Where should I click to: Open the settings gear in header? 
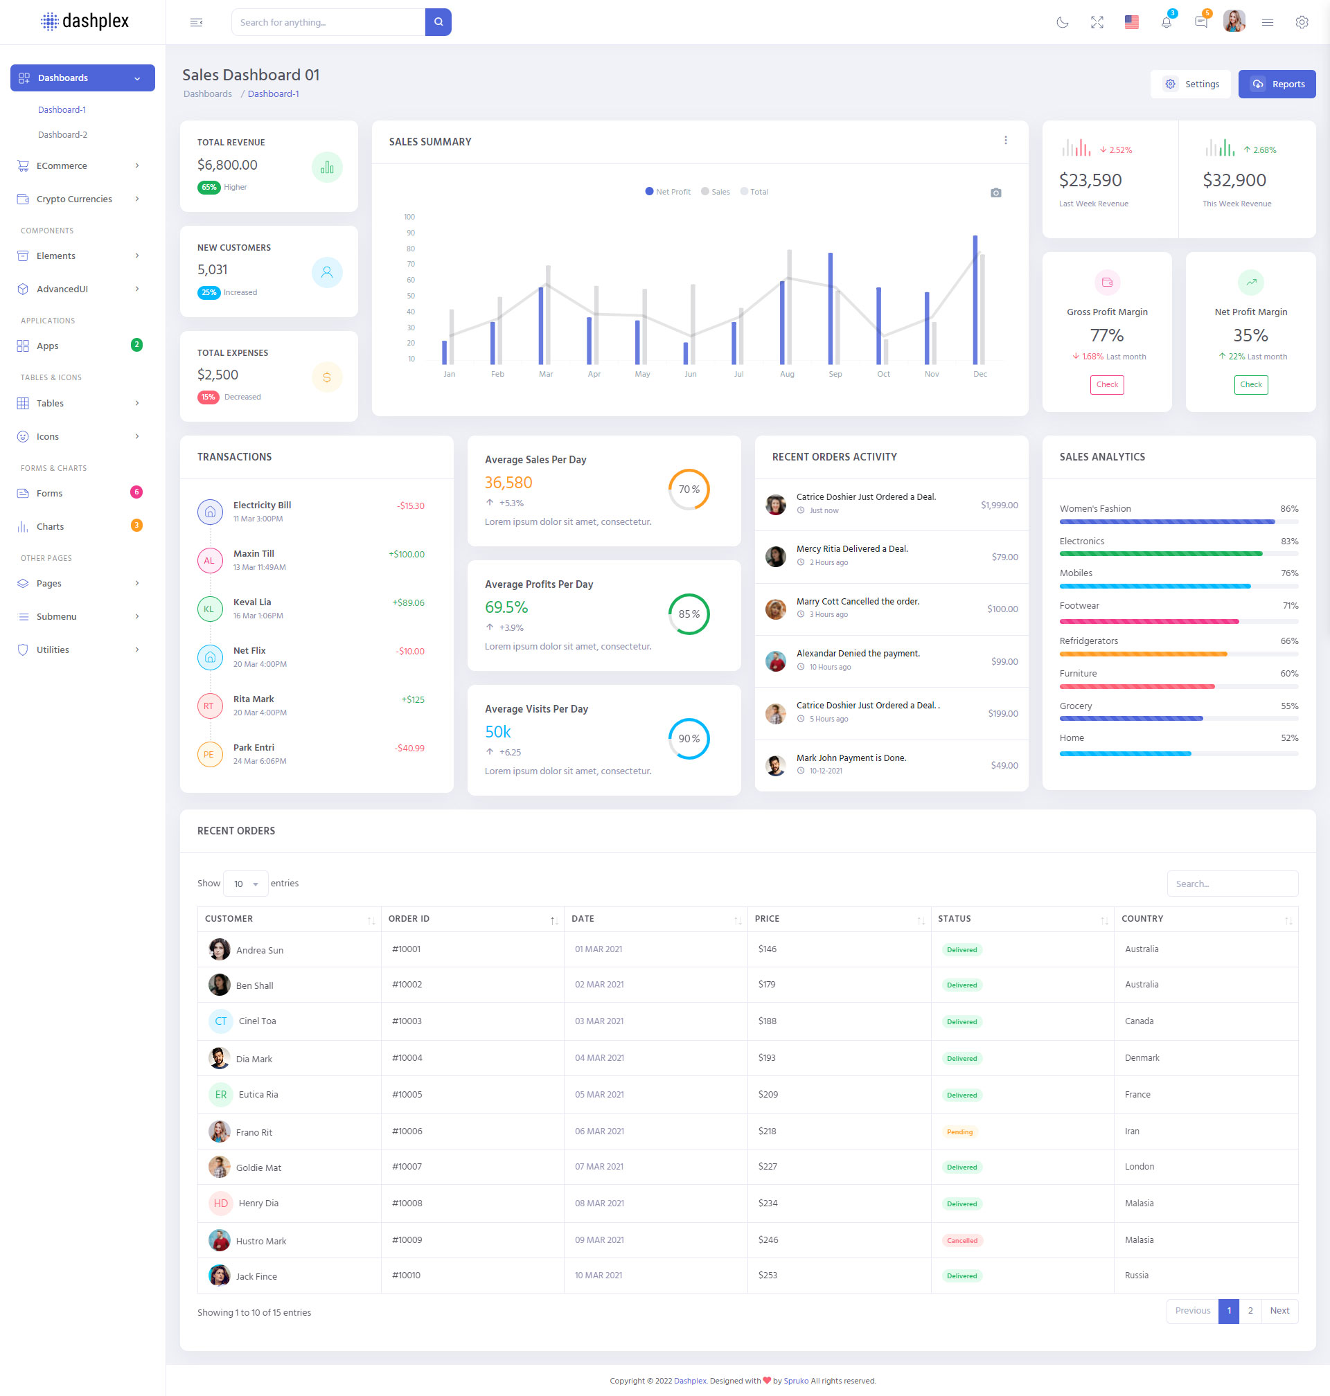1302,22
